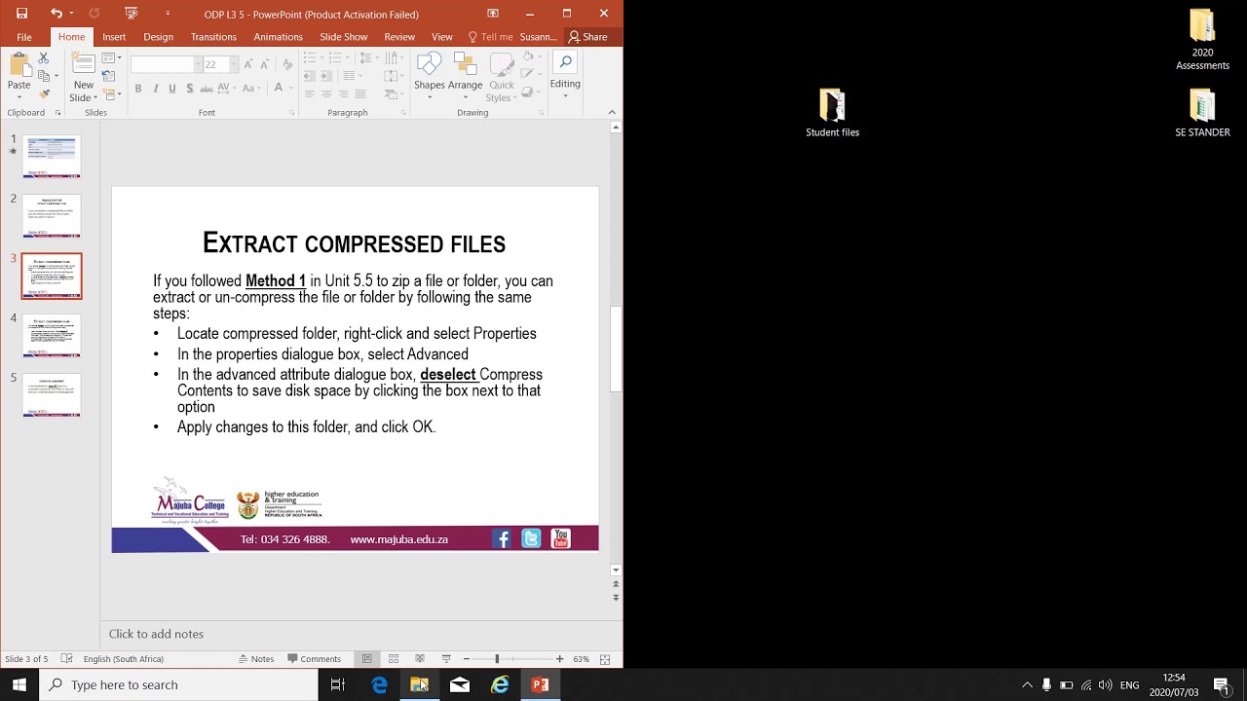The width and height of the screenshot is (1247, 701).
Task: Click the Font Color icon
Action: coord(279,89)
